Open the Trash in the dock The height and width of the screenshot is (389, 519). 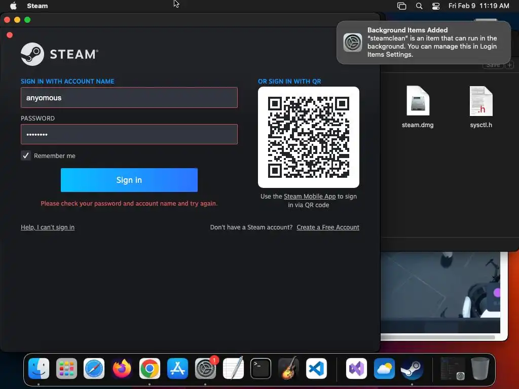[480, 368]
